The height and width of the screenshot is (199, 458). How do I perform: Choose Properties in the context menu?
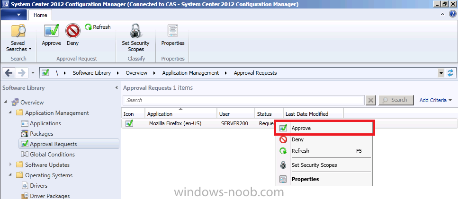pyautogui.click(x=324, y=179)
